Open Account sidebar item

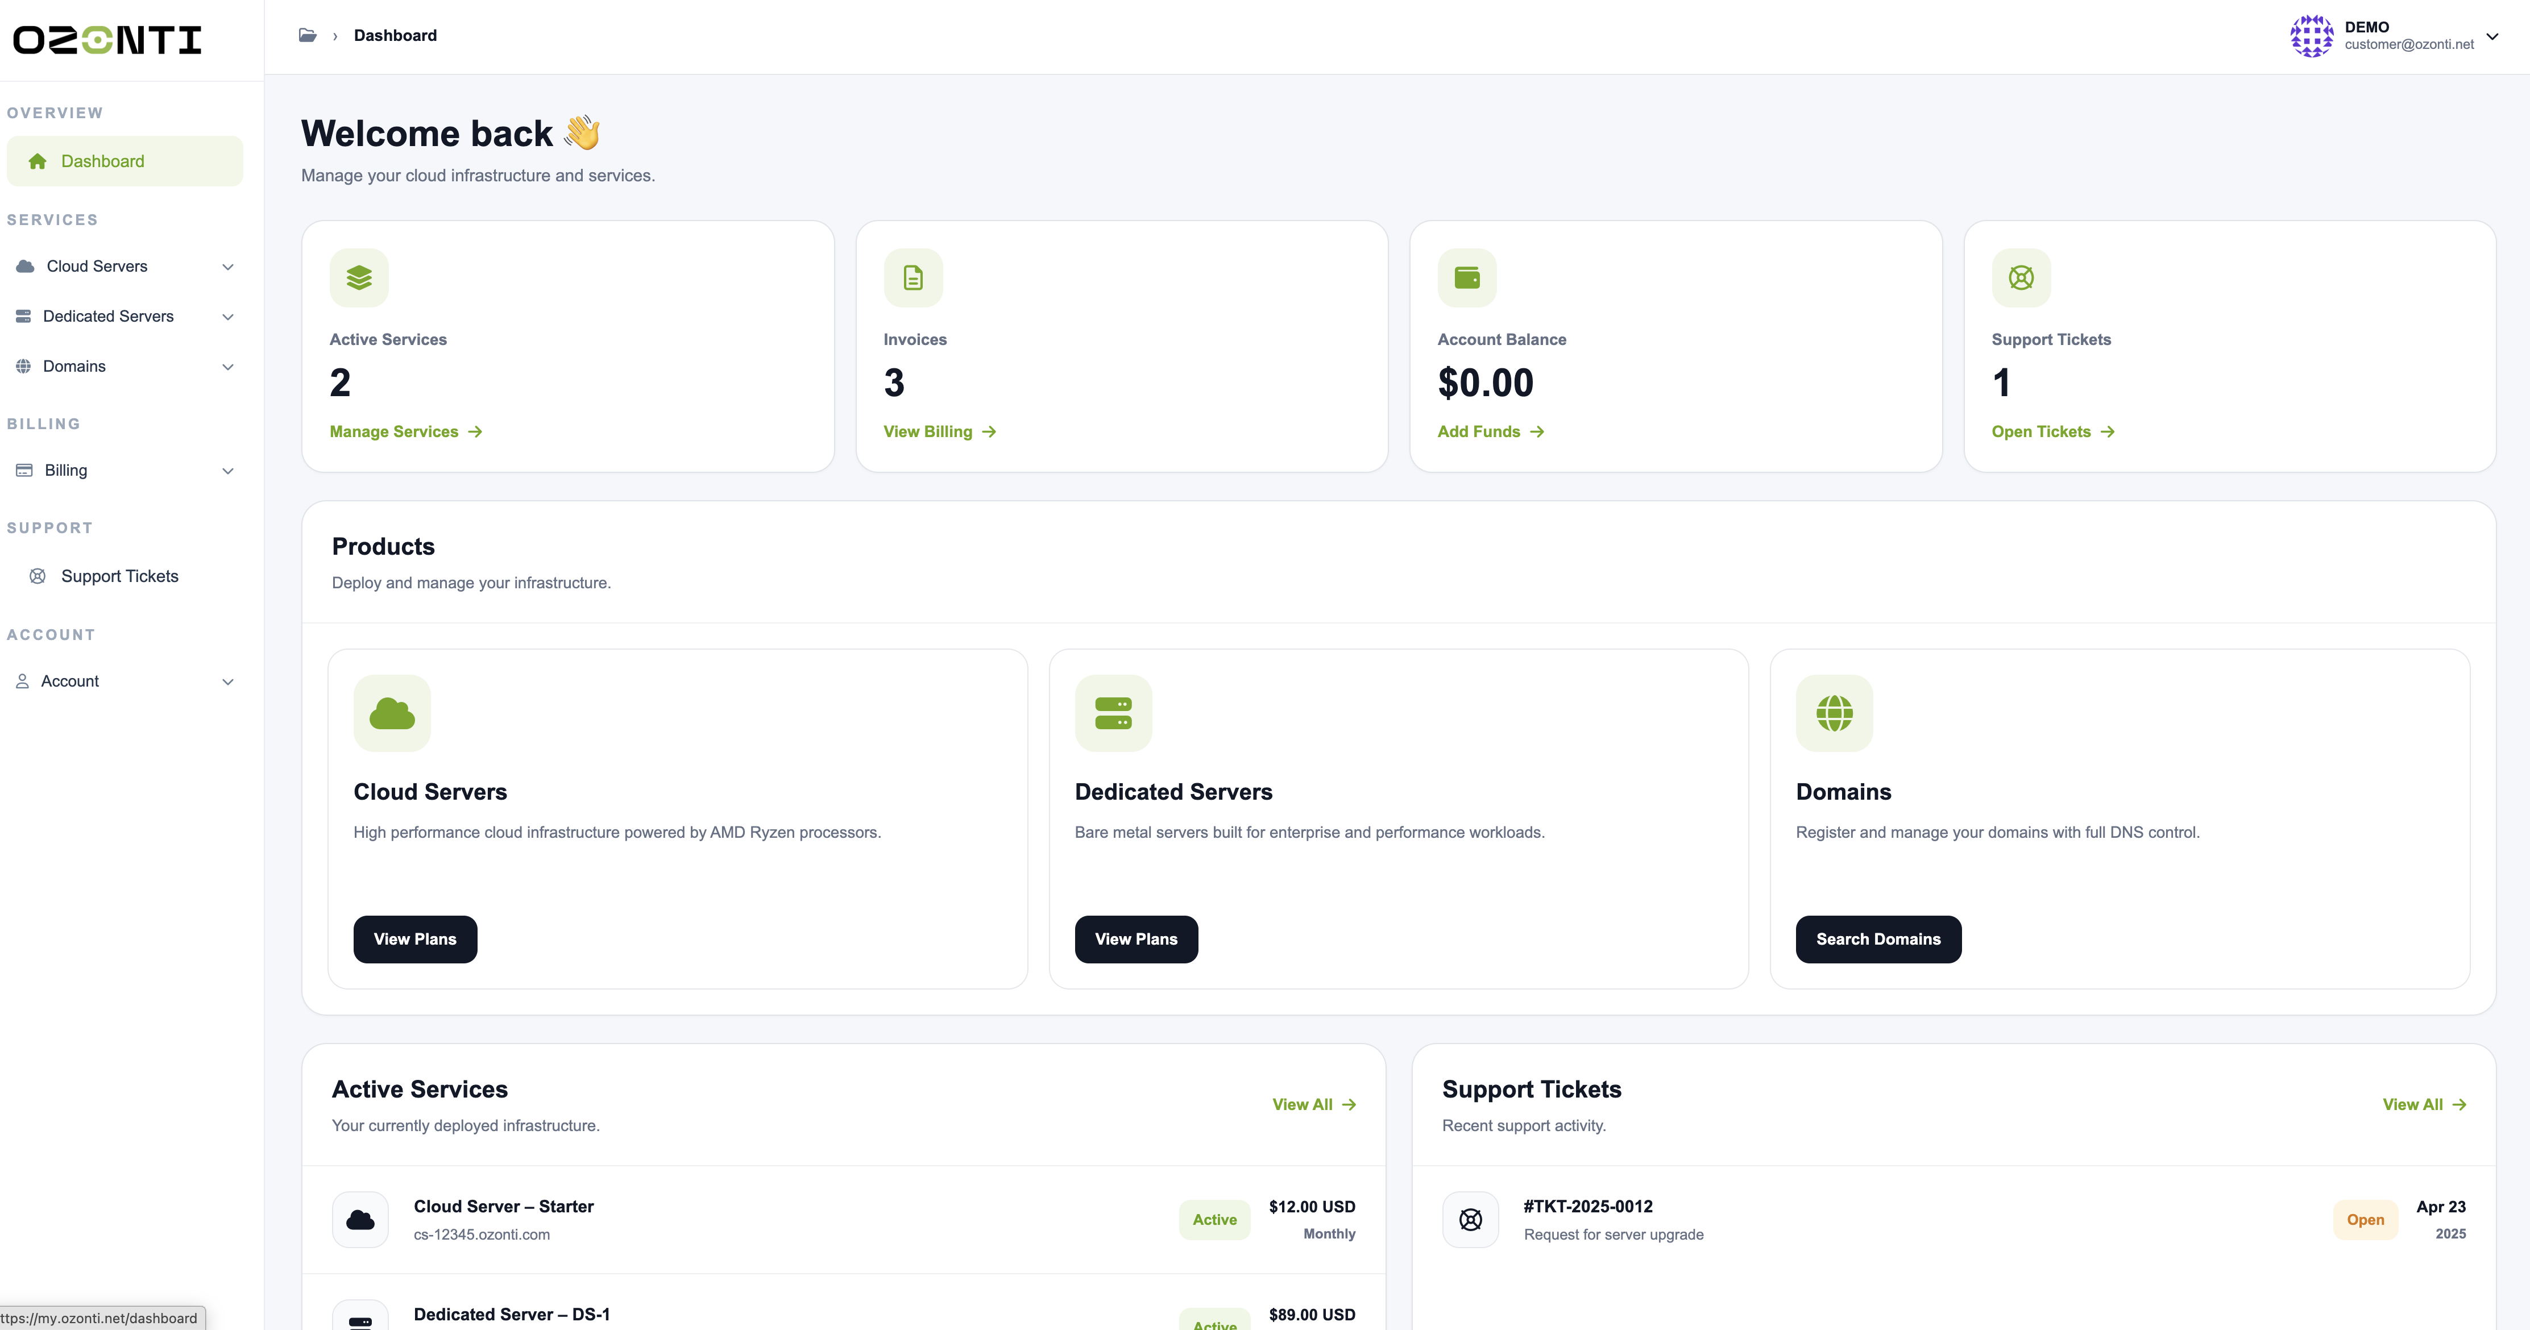[125, 681]
